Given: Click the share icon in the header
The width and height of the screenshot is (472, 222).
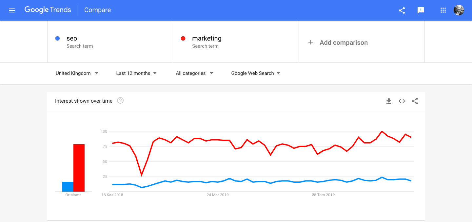Looking at the screenshot, I should 402,10.
